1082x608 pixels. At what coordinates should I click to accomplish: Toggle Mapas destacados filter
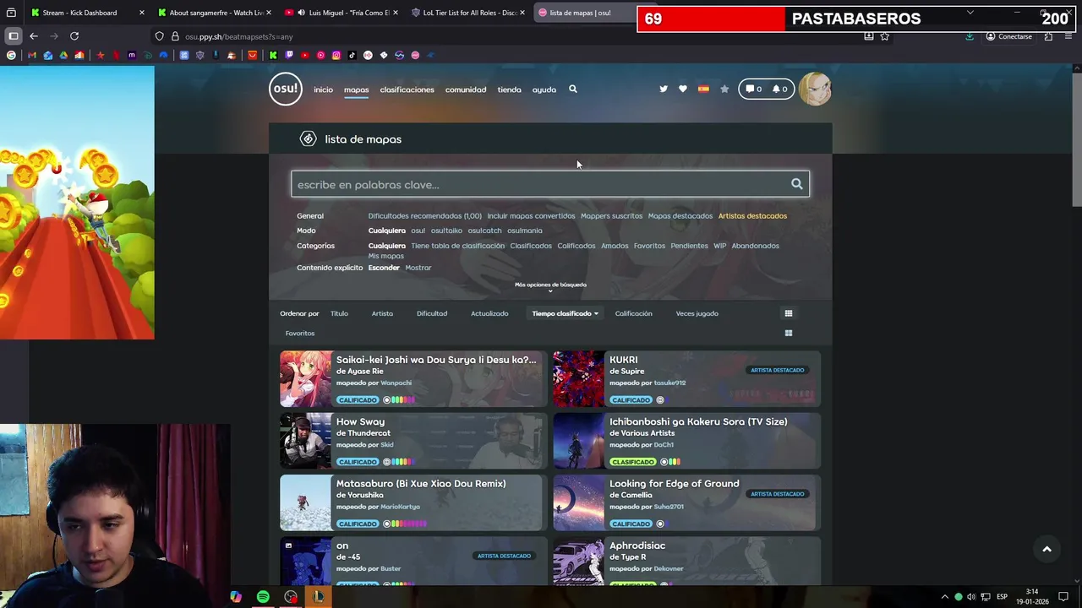point(680,216)
